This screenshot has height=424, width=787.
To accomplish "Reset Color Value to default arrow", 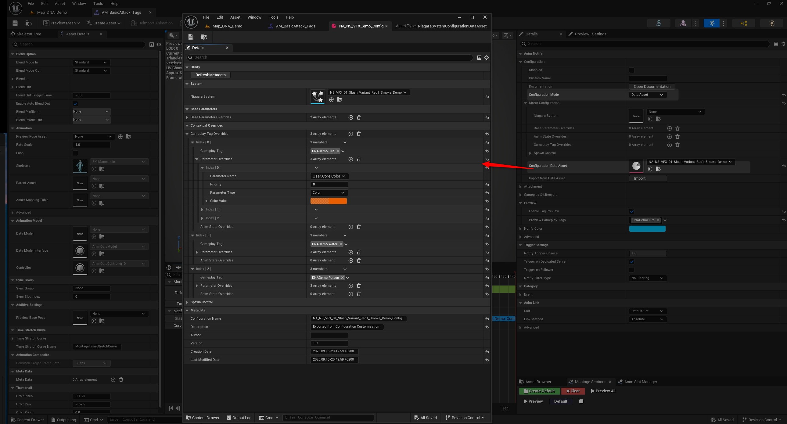I will [487, 201].
